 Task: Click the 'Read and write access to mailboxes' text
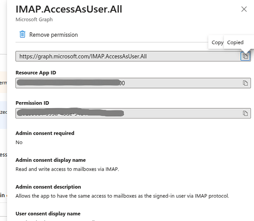(x=67, y=169)
